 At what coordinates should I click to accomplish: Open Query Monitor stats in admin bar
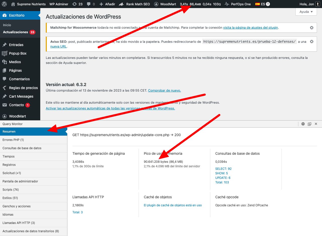click(x=200, y=4)
